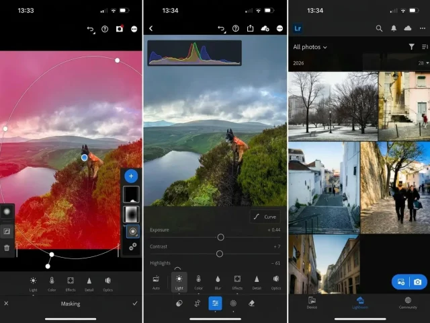Tap the feather brush icon on left panel
Viewport: 430px width, 323px height.
click(7, 211)
